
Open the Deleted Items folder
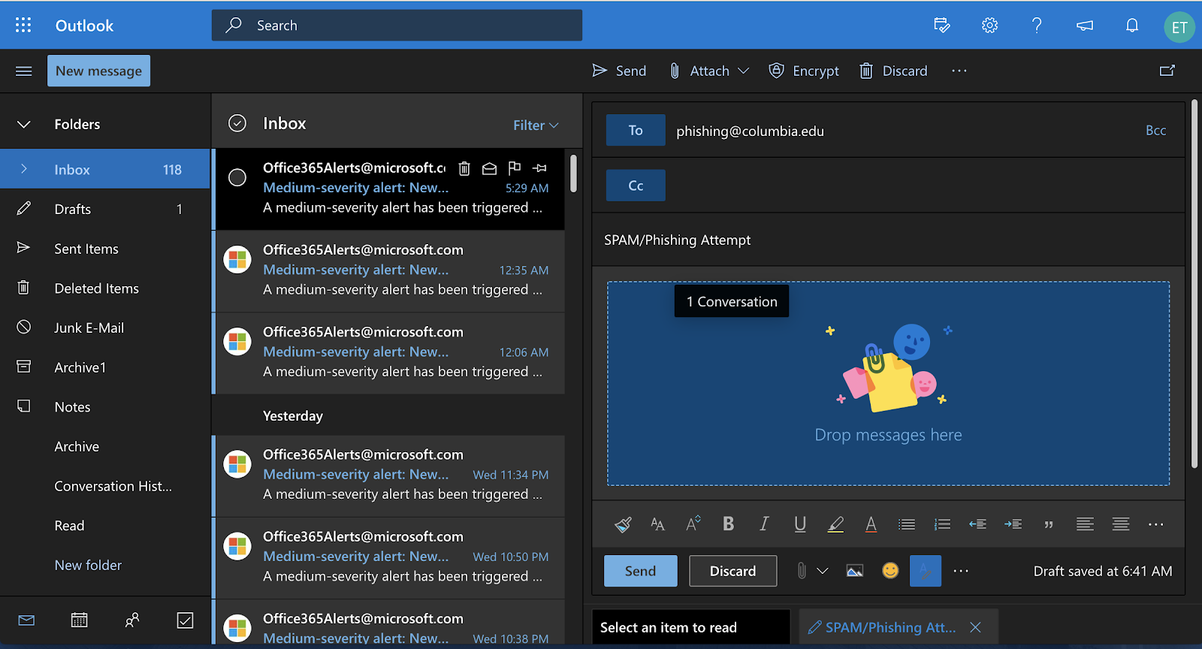point(105,288)
